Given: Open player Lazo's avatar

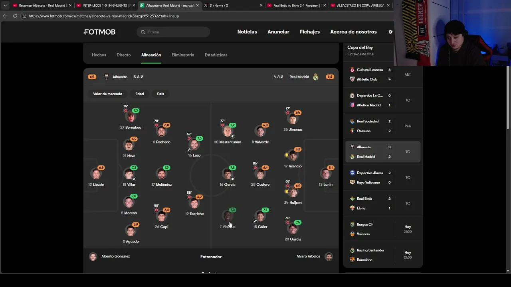Looking at the screenshot, I should [x=194, y=145].
